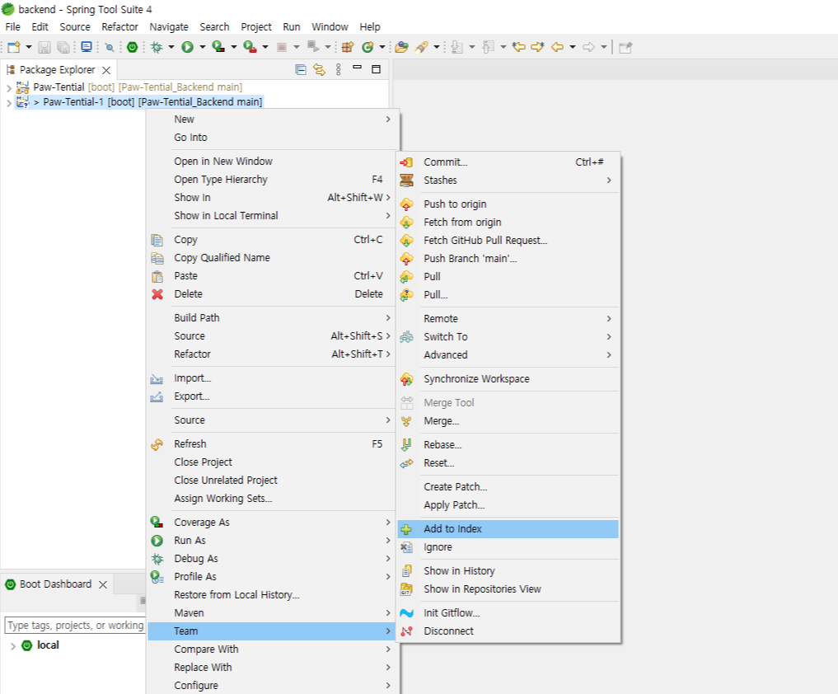Click the Spring Boot green power icon

tap(132, 47)
